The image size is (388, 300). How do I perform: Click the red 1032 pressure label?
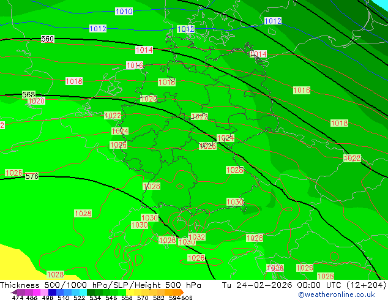pos(196,237)
